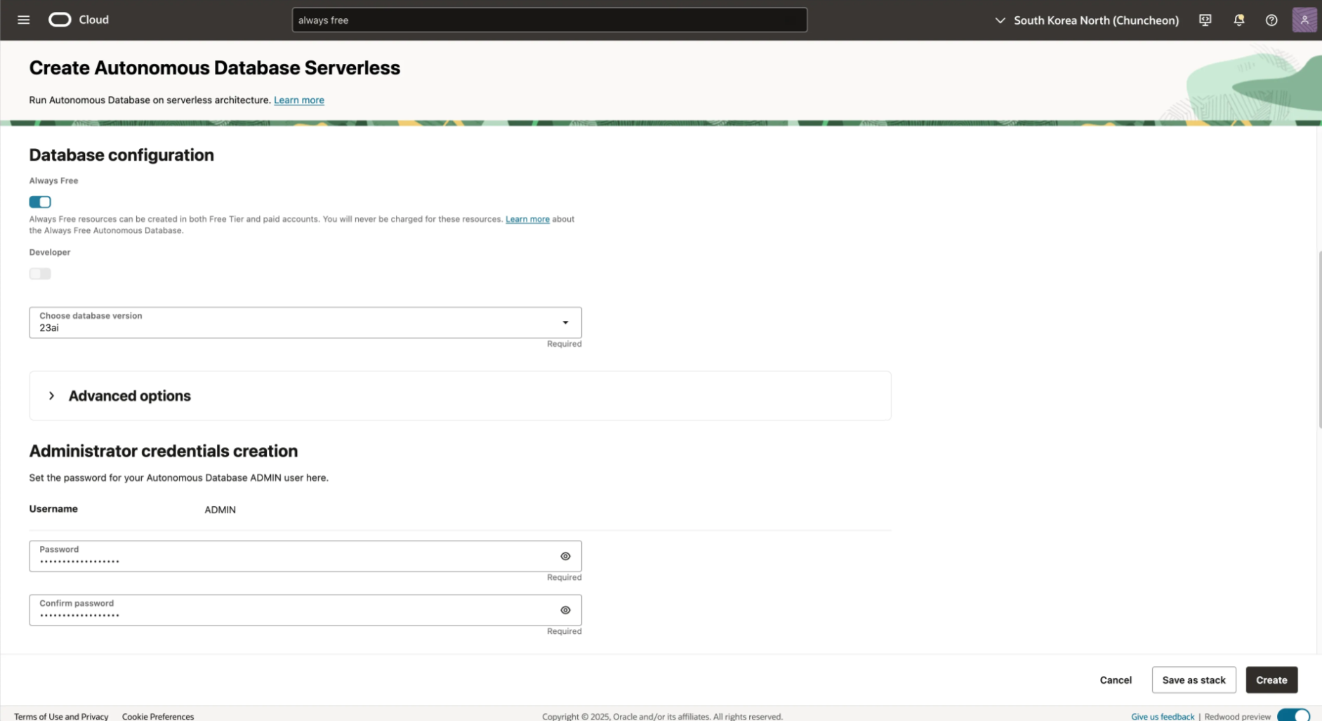Open the user profile avatar

click(x=1304, y=20)
